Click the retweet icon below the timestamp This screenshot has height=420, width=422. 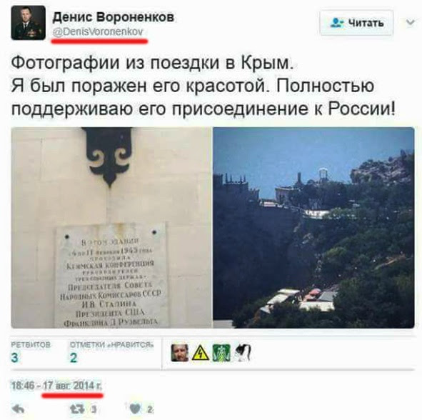(77, 409)
